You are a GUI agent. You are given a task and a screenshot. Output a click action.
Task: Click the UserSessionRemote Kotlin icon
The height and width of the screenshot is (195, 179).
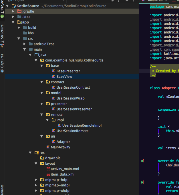(54, 131)
